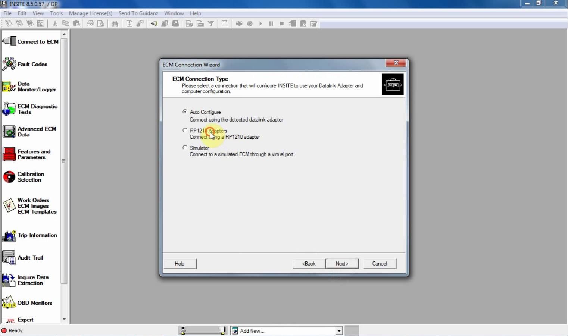568x336 pixels.
Task: Open Calibration Selection
Action: click(24, 177)
